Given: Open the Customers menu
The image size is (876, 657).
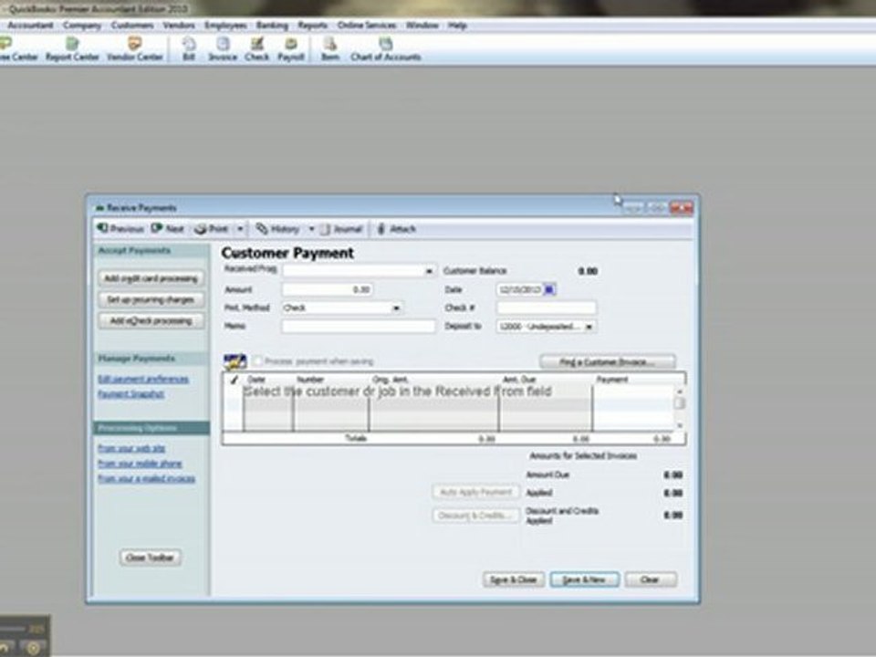Looking at the screenshot, I should pyautogui.click(x=131, y=26).
